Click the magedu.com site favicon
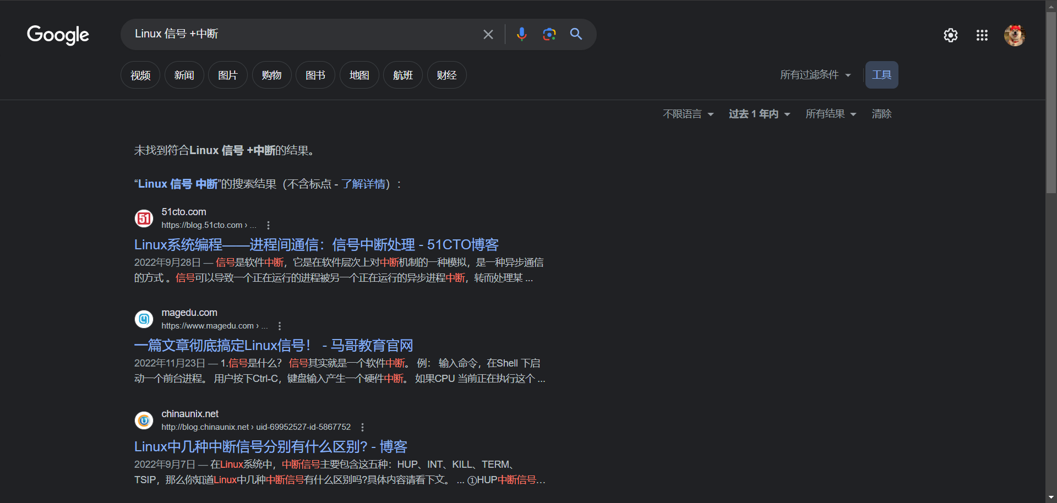This screenshot has width=1057, height=503. [x=144, y=319]
